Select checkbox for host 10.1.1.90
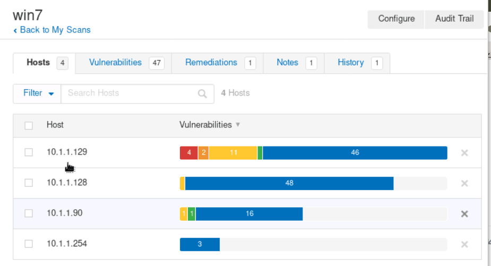 click(x=29, y=213)
